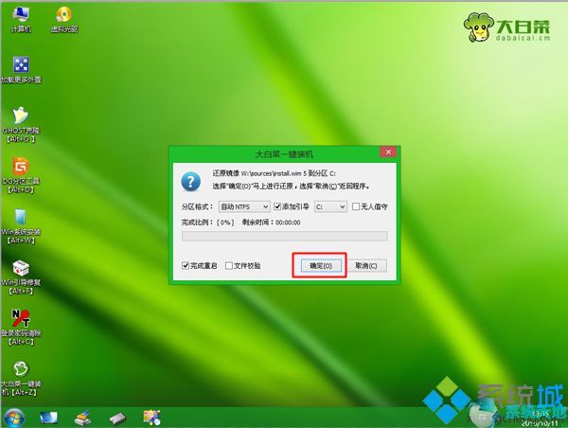568x428 pixels.
Task: Launch Win引导修复 (Alt+F) shortcut
Action: 21,276
